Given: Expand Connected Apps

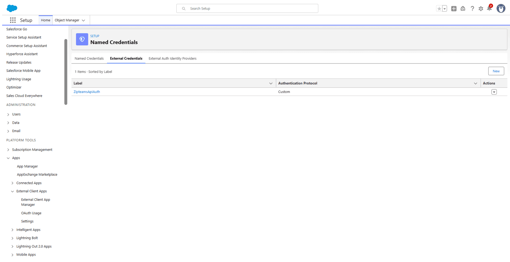Looking at the screenshot, I should (12, 183).
